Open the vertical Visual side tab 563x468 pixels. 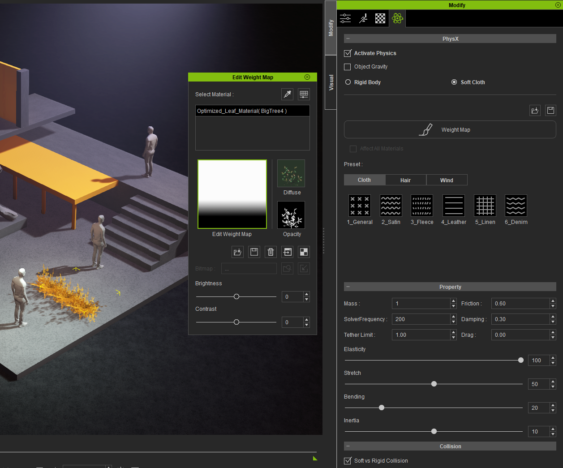[x=331, y=82]
